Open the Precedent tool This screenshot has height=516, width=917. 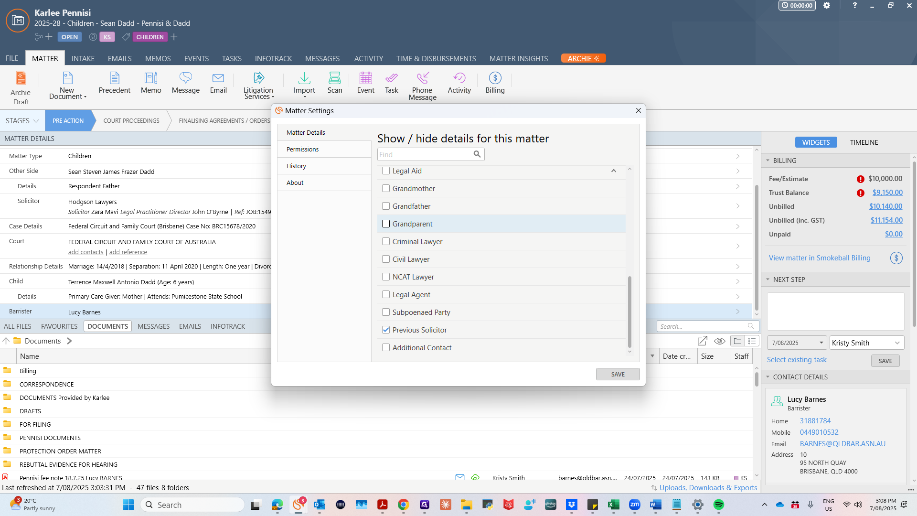click(x=114, y=83)
